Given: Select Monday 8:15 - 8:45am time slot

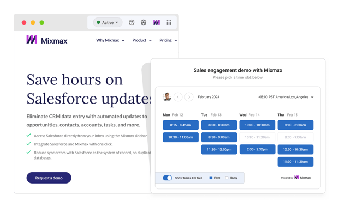Looking at the screenshot, I should (181, 125).
